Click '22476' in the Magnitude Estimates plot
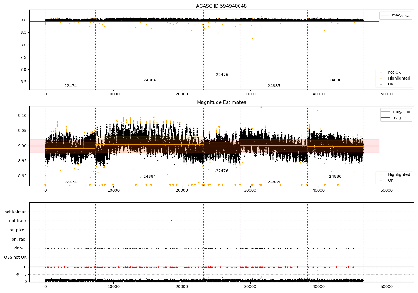The image size is (418, 293). pyautogui.click(x=222, y=171)
